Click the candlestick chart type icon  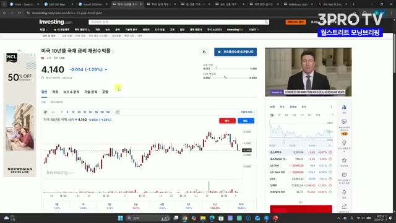pyautogui.click(x=45, y=112)
